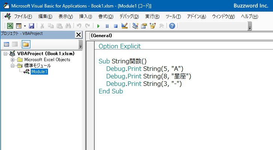Collapse the 標準モジュール folder

(12, 66)
